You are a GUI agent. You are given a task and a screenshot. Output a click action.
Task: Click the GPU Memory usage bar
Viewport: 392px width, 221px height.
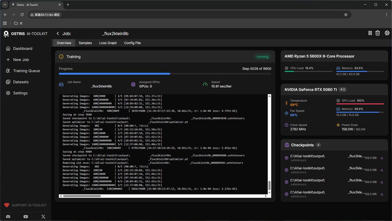pos(361,112)
